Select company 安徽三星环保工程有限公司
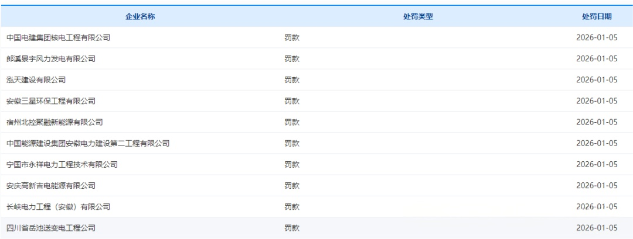Screen dimensions: 633x239 click(51, 101)
